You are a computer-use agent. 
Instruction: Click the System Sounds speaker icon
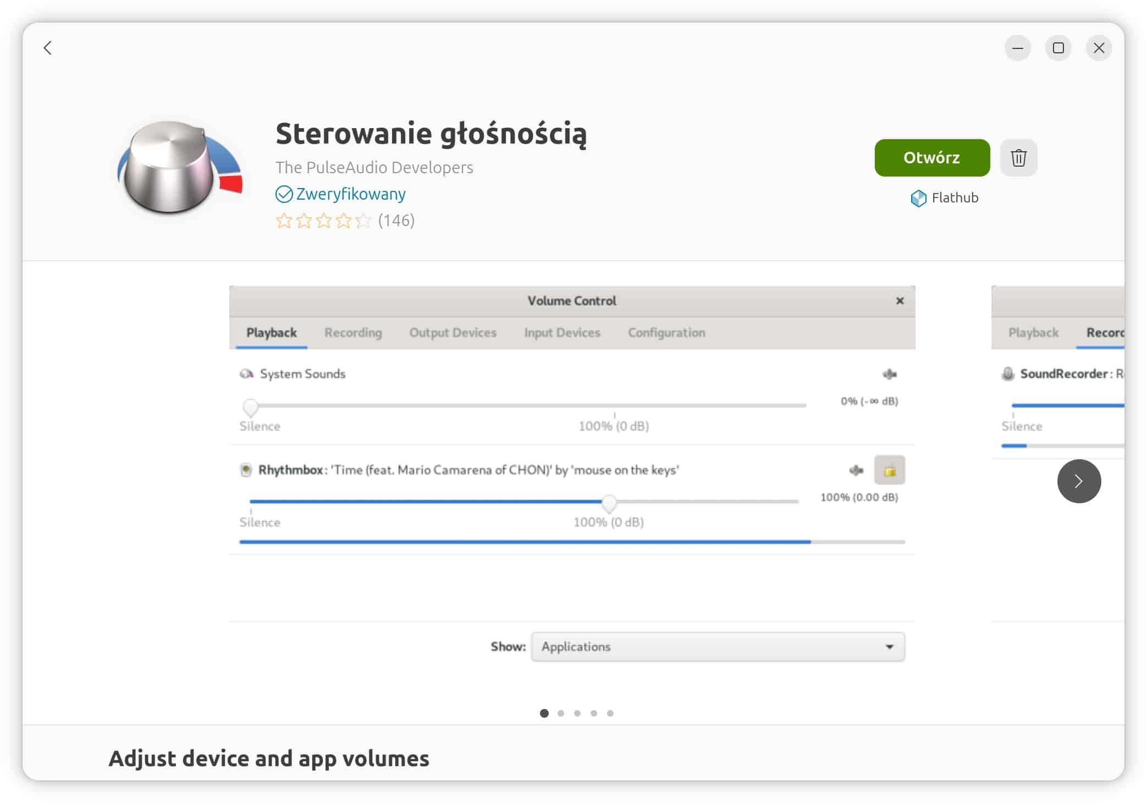(x=246, y=373)
